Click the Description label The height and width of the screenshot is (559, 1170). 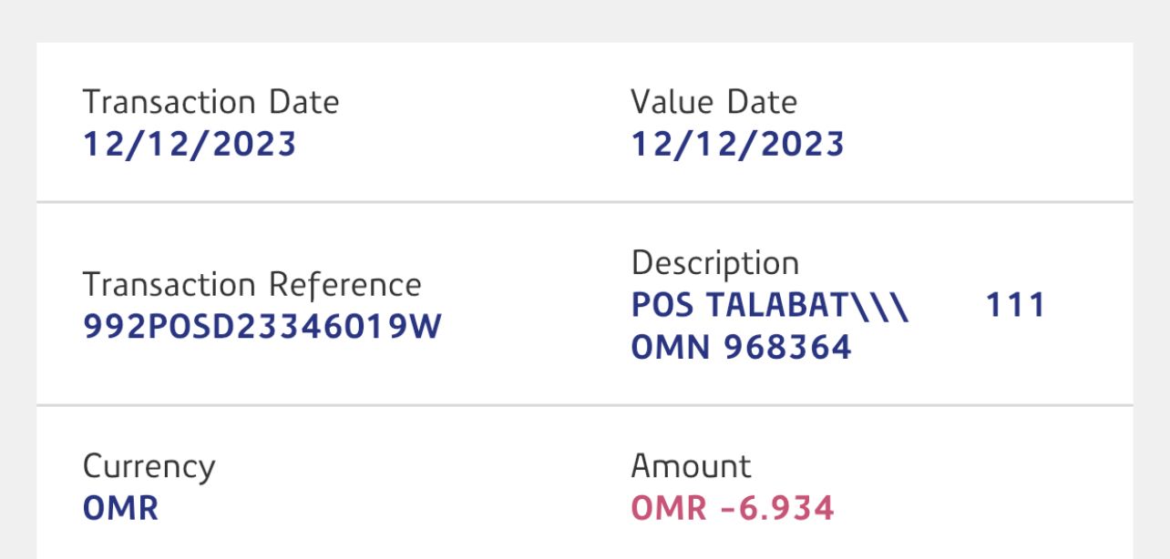click(714, 263)
